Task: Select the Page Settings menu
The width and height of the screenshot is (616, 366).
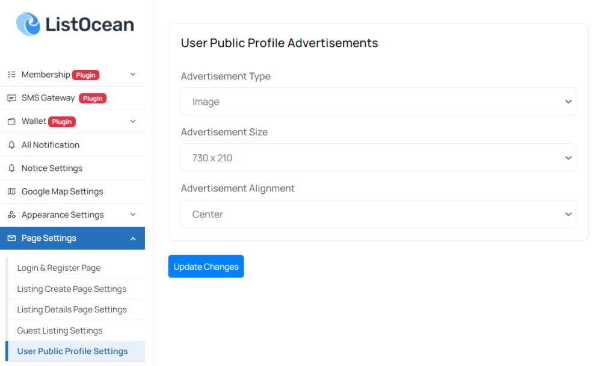Action: (72, 238)
